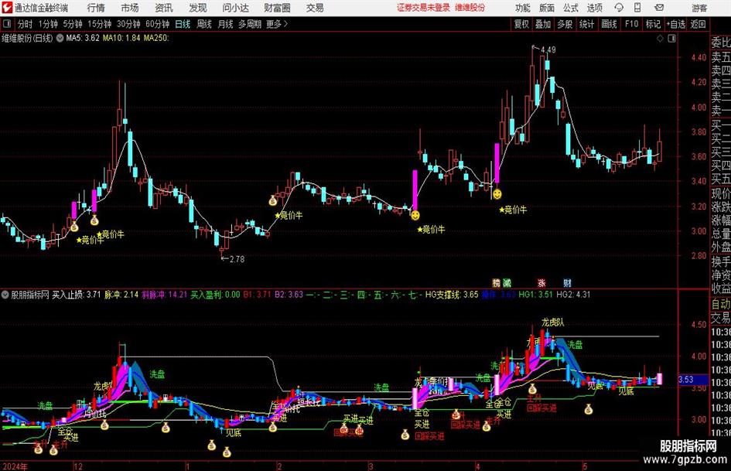This screenshot has height=471, width=731.
Task: Open the 功能 menu
Action: tap(523, 8)
